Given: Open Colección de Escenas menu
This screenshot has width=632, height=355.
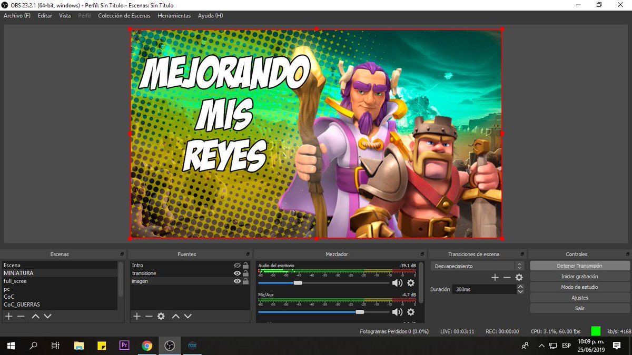Looking at the screenshot, I should coord(124,16).
